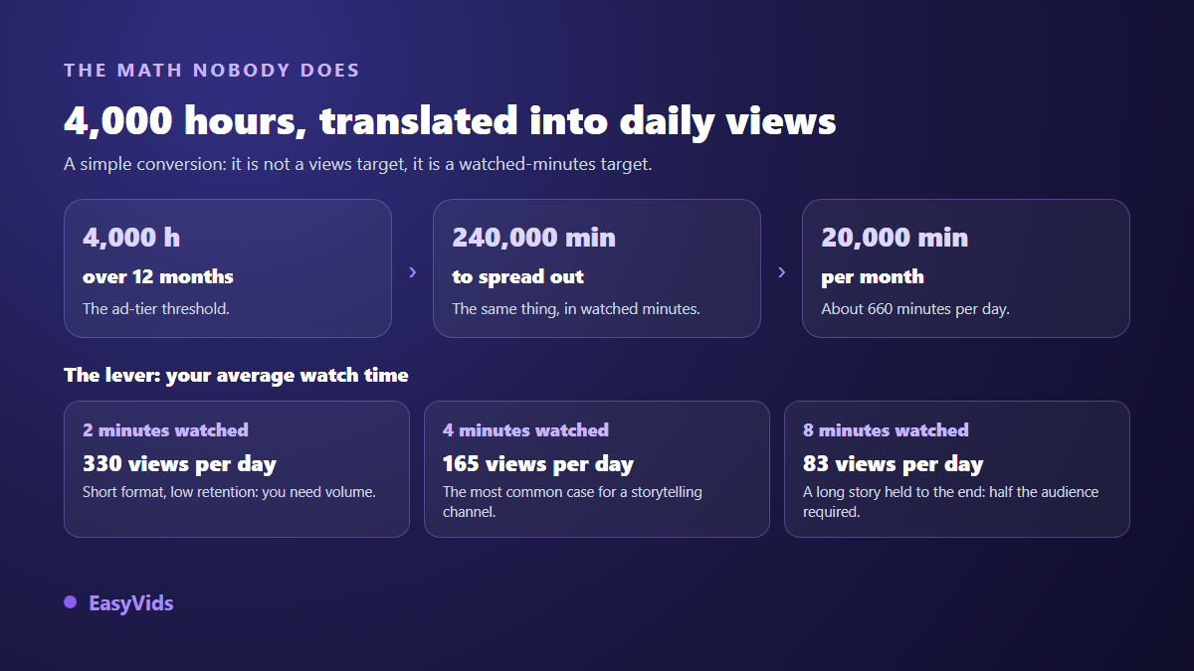Click the '4,000 h' value
Image resolution: width=1194 pixels, height=671 pixels.
tap(131, 238)
